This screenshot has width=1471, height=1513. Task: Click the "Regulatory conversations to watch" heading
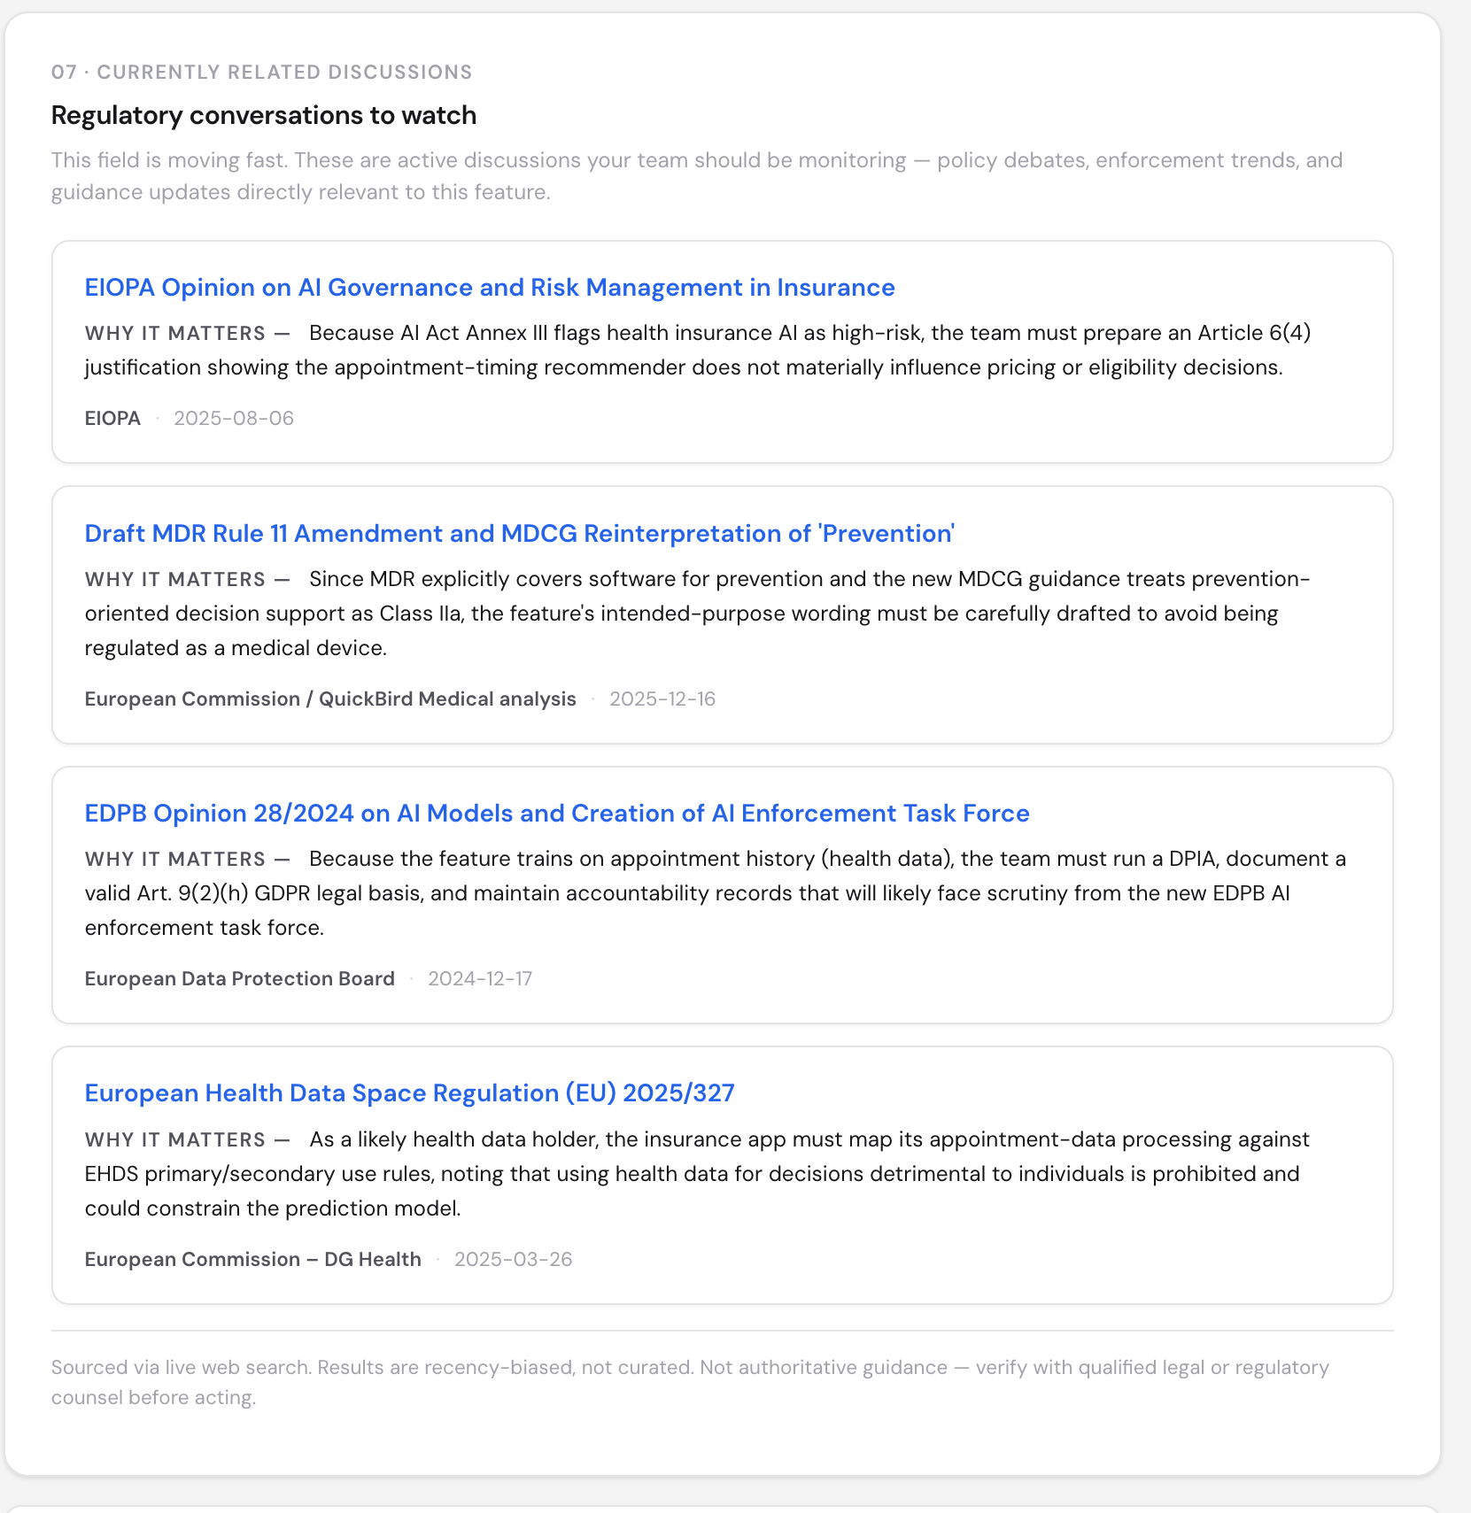(x=264, y=115)
